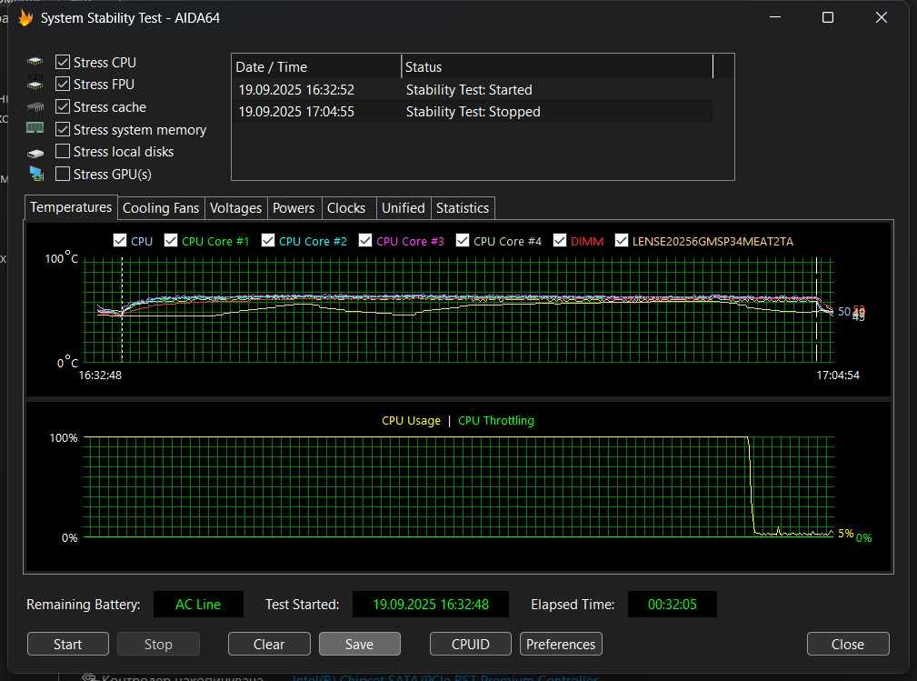Click the Stop button

click(158, 644)
